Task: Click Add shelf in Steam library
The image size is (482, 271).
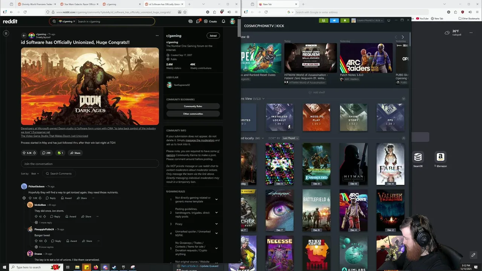Action: click(x=317, y=92)
